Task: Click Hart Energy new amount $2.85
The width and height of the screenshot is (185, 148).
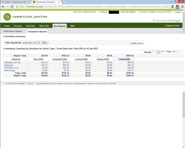Action: pos(45,70)
